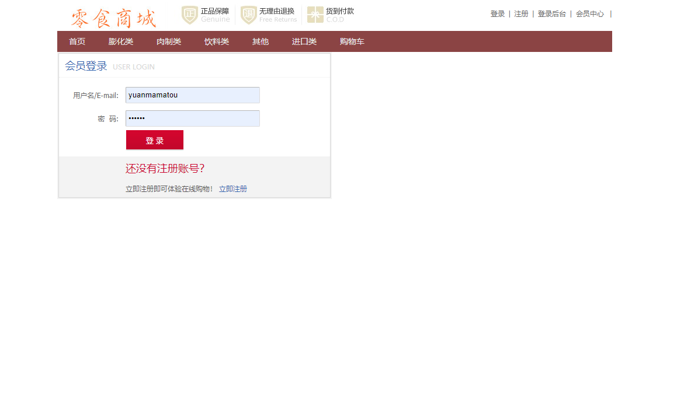Select the 饮料类 menu item

click(x=216, y=41)
